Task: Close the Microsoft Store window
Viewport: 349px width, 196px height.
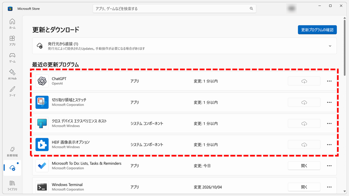Action: pos(341,6)
